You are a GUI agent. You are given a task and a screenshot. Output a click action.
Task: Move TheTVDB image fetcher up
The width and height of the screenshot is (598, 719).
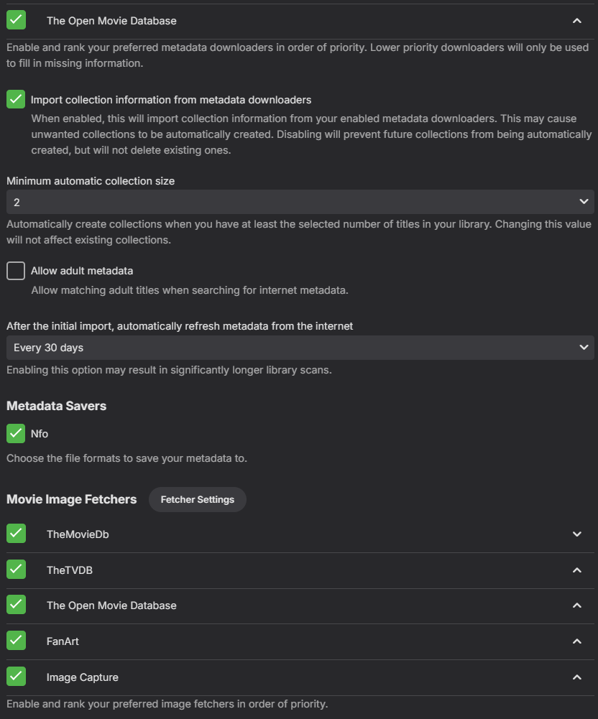[576, 570]
